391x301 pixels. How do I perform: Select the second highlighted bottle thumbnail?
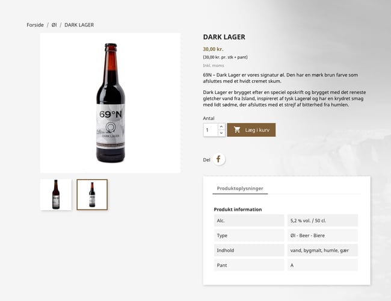92,194
